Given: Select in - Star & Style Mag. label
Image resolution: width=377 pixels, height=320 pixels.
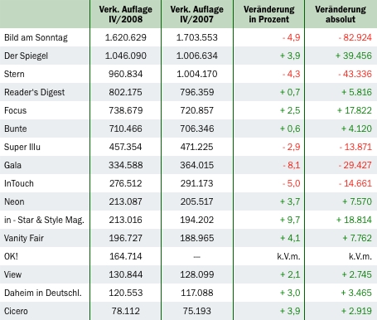Looking at the screenshot, I should 44,220.
